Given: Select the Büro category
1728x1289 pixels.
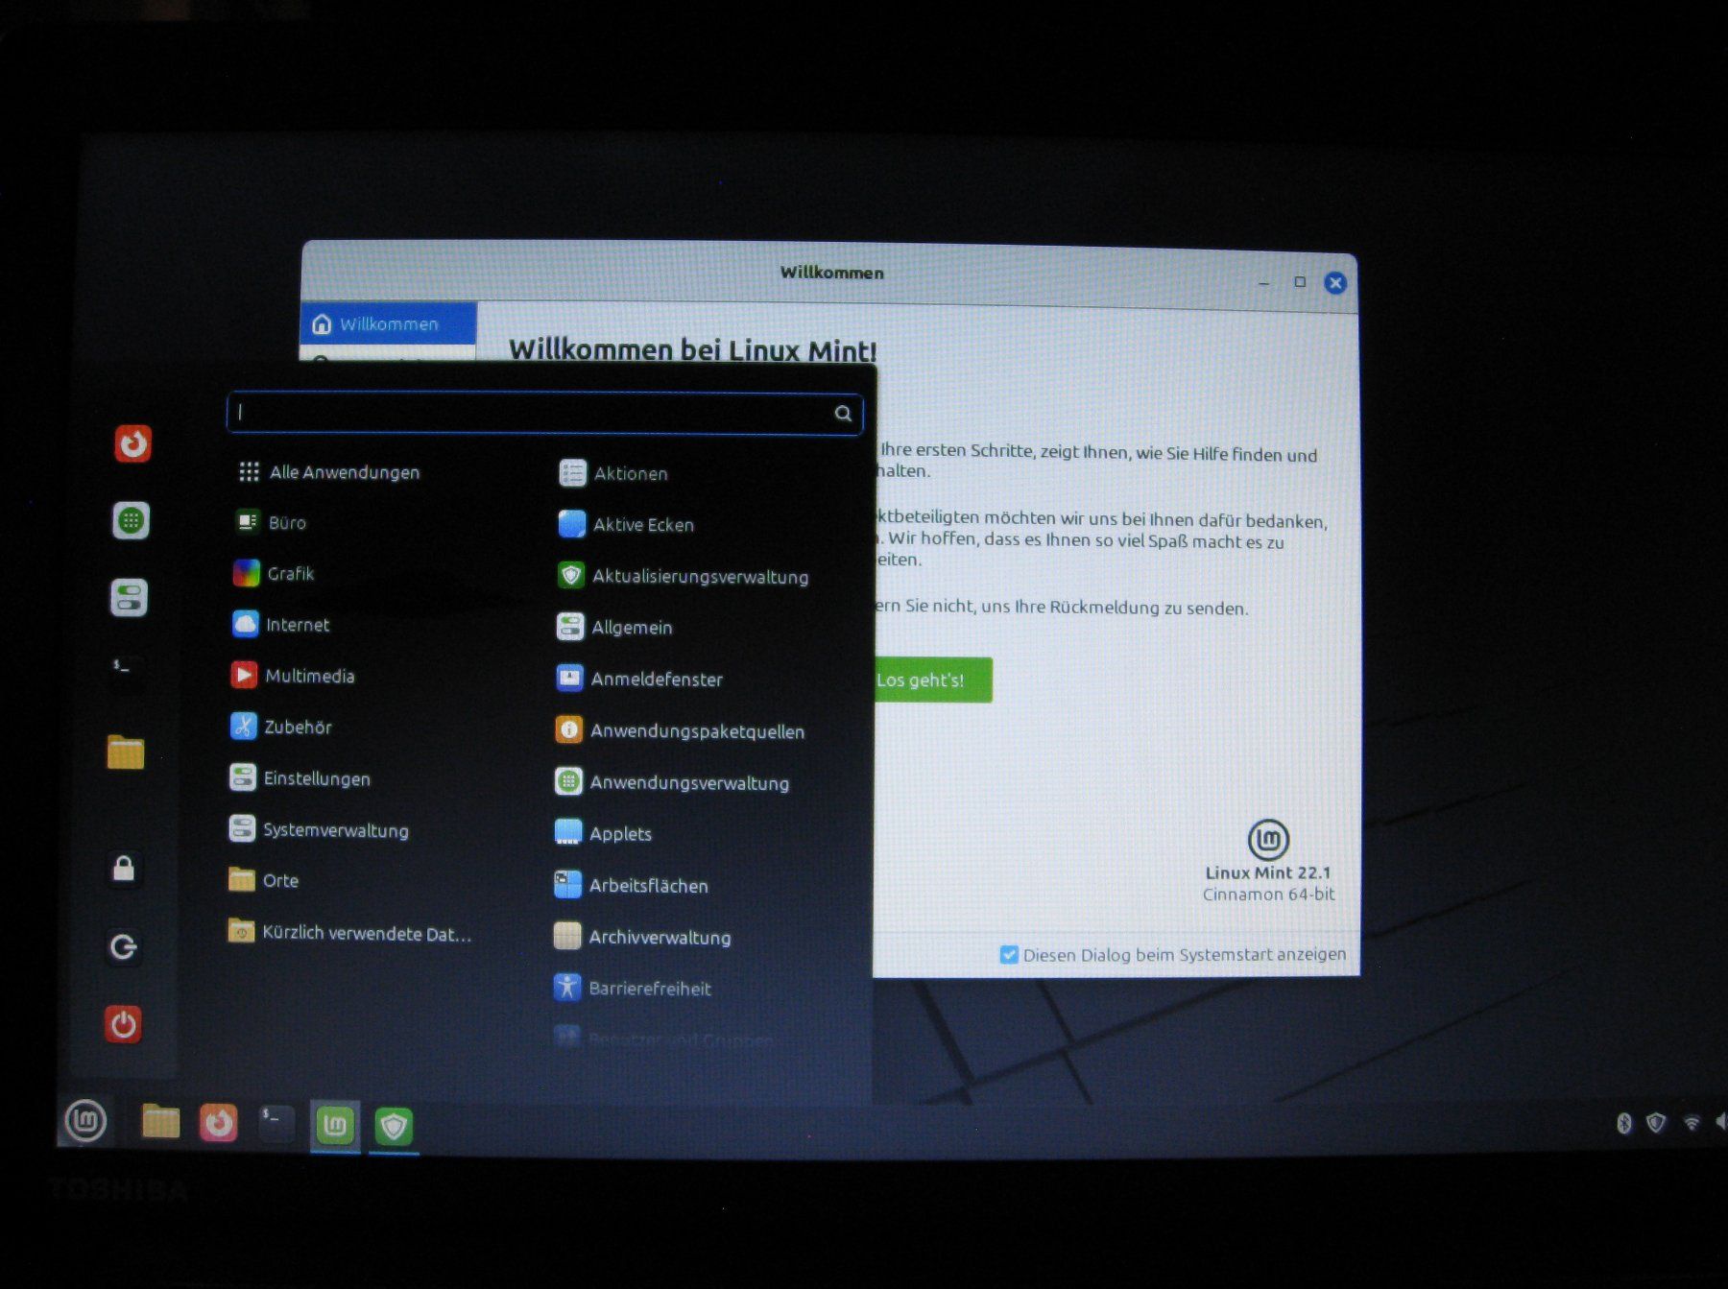Looking at the screenshot, I should coord(271,522).
